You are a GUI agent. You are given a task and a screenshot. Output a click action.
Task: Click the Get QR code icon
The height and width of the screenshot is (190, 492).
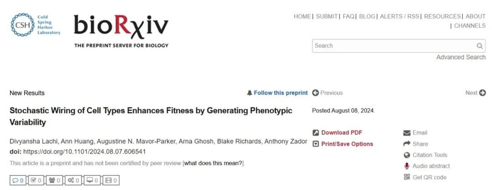coord(407,177)
